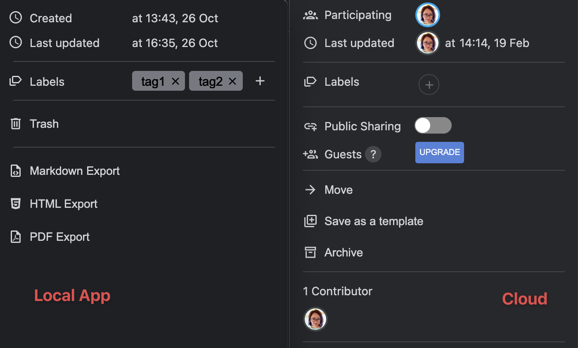The width and height of the screenshot is (578, 348).
Task: Add a label using the circled plus button
Action: [429, 85]
